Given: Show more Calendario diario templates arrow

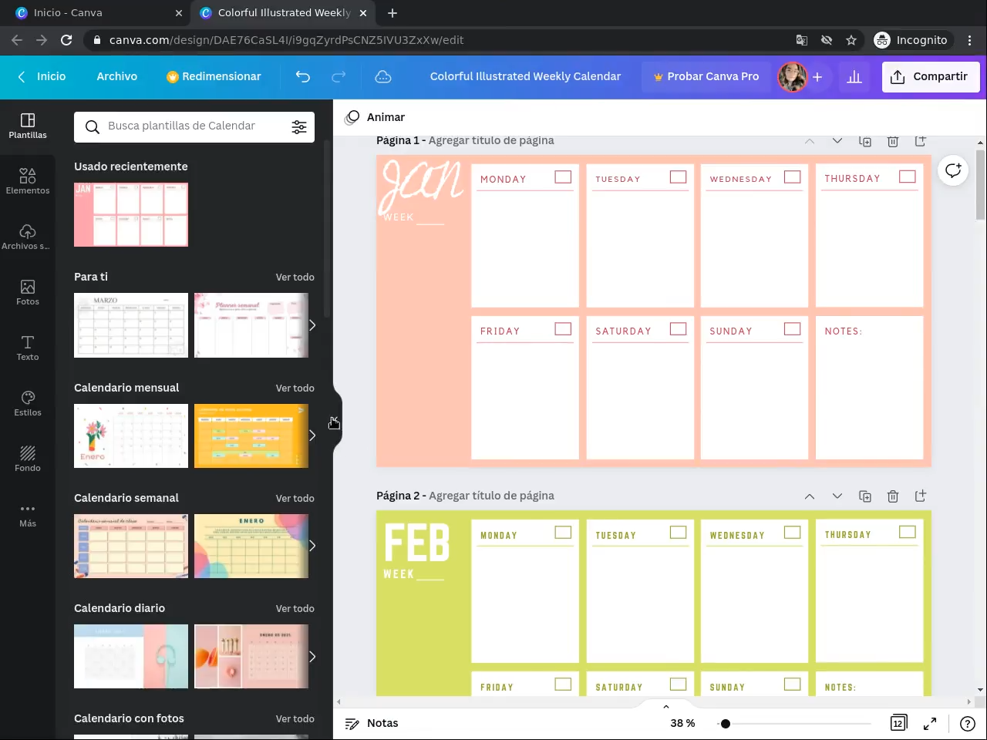Looking at the screenshot, I should click(x=312, y=657).
